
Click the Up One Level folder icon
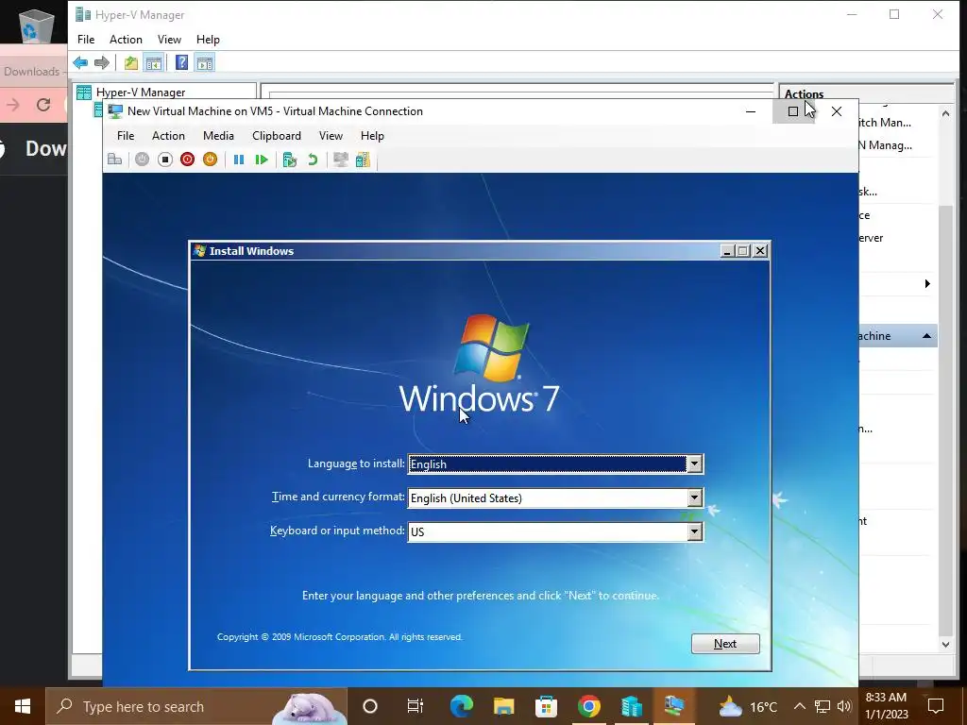coord(130,62)
